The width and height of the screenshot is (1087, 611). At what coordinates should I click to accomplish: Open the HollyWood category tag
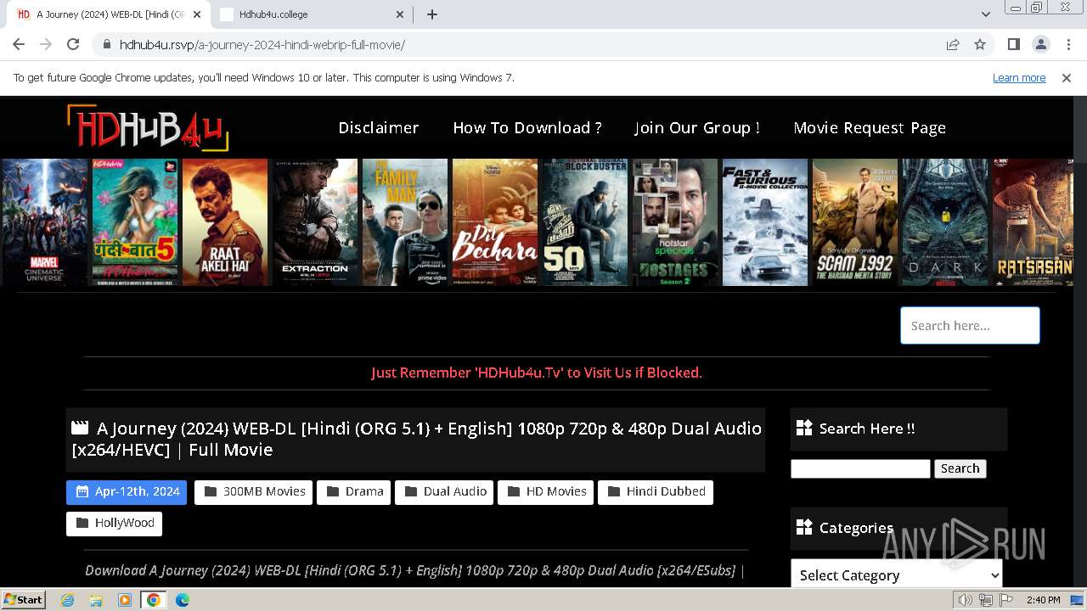pyautogui.click(x=114, y=524)
